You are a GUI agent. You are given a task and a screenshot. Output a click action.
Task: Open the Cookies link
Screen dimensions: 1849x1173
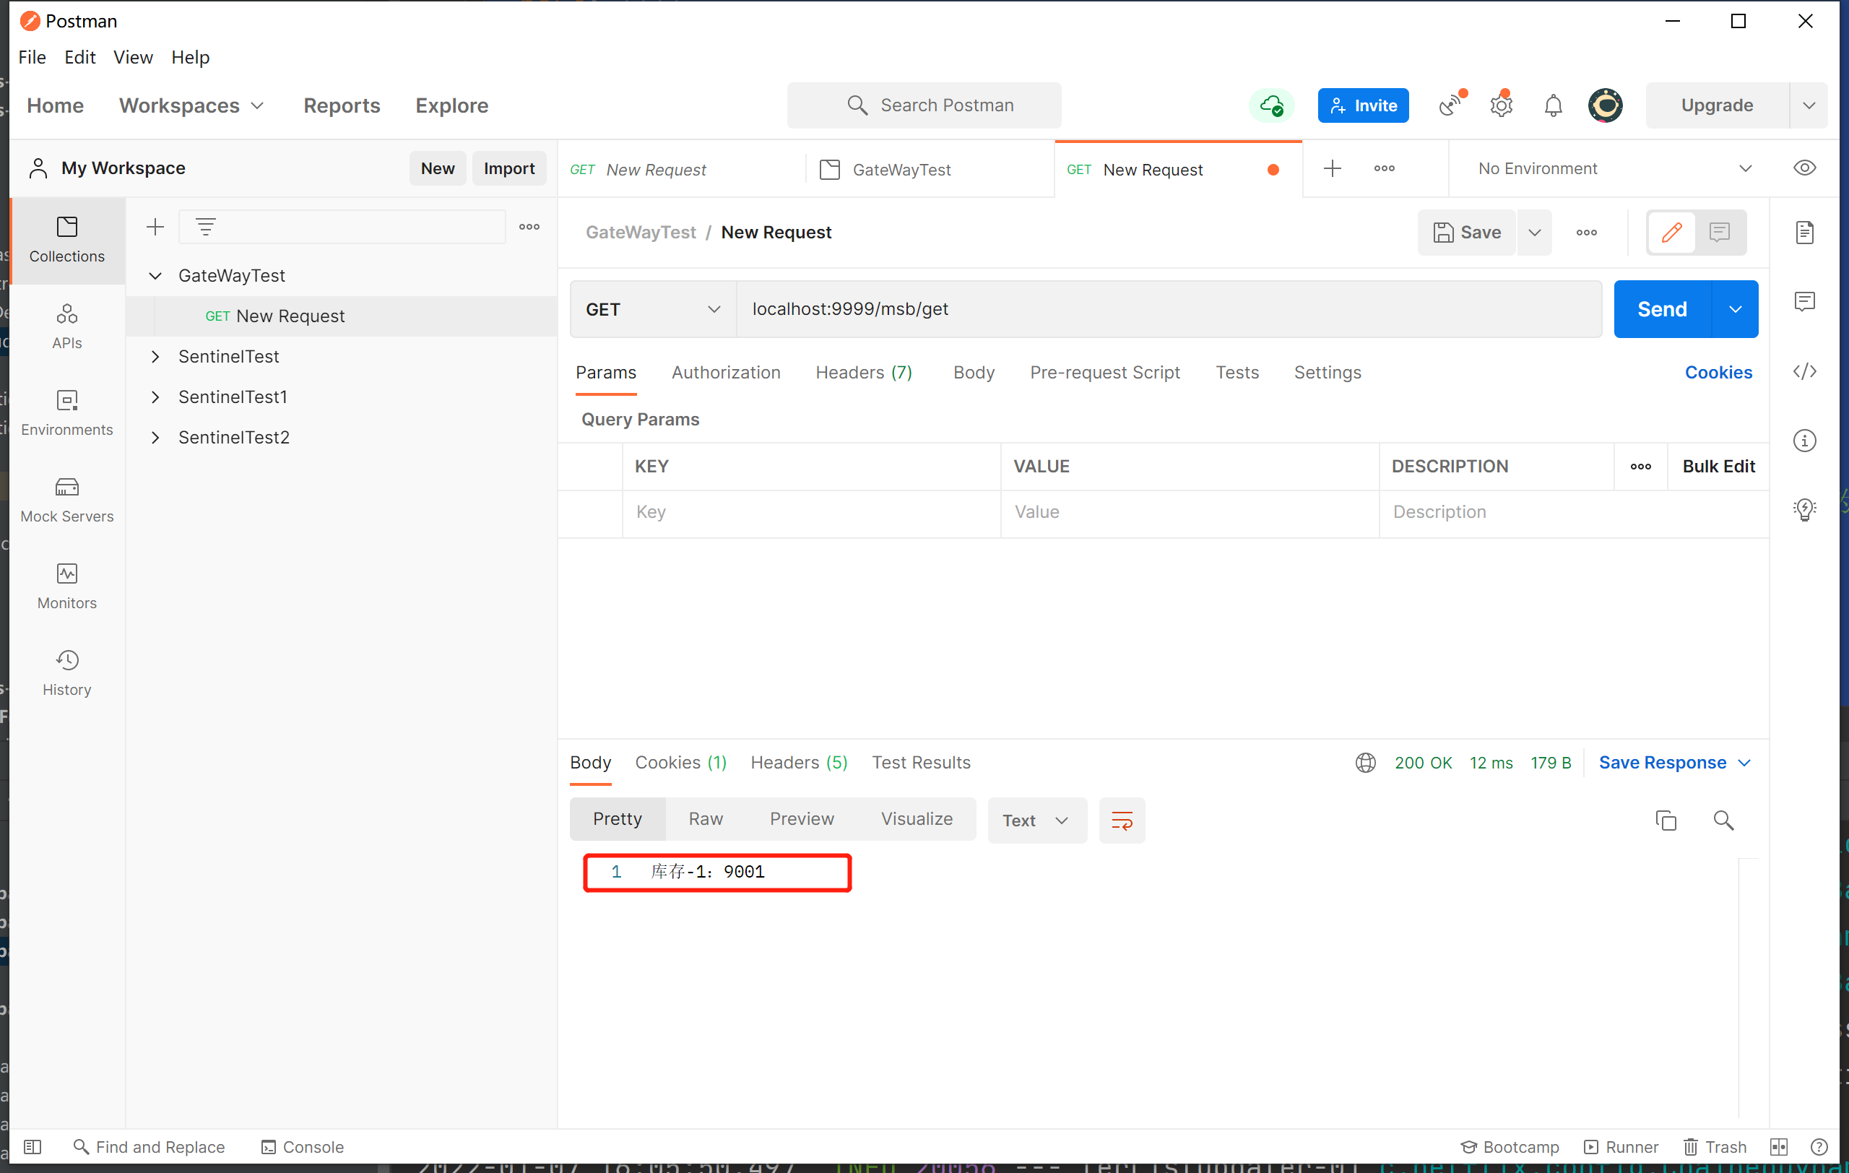point(1718,372)
